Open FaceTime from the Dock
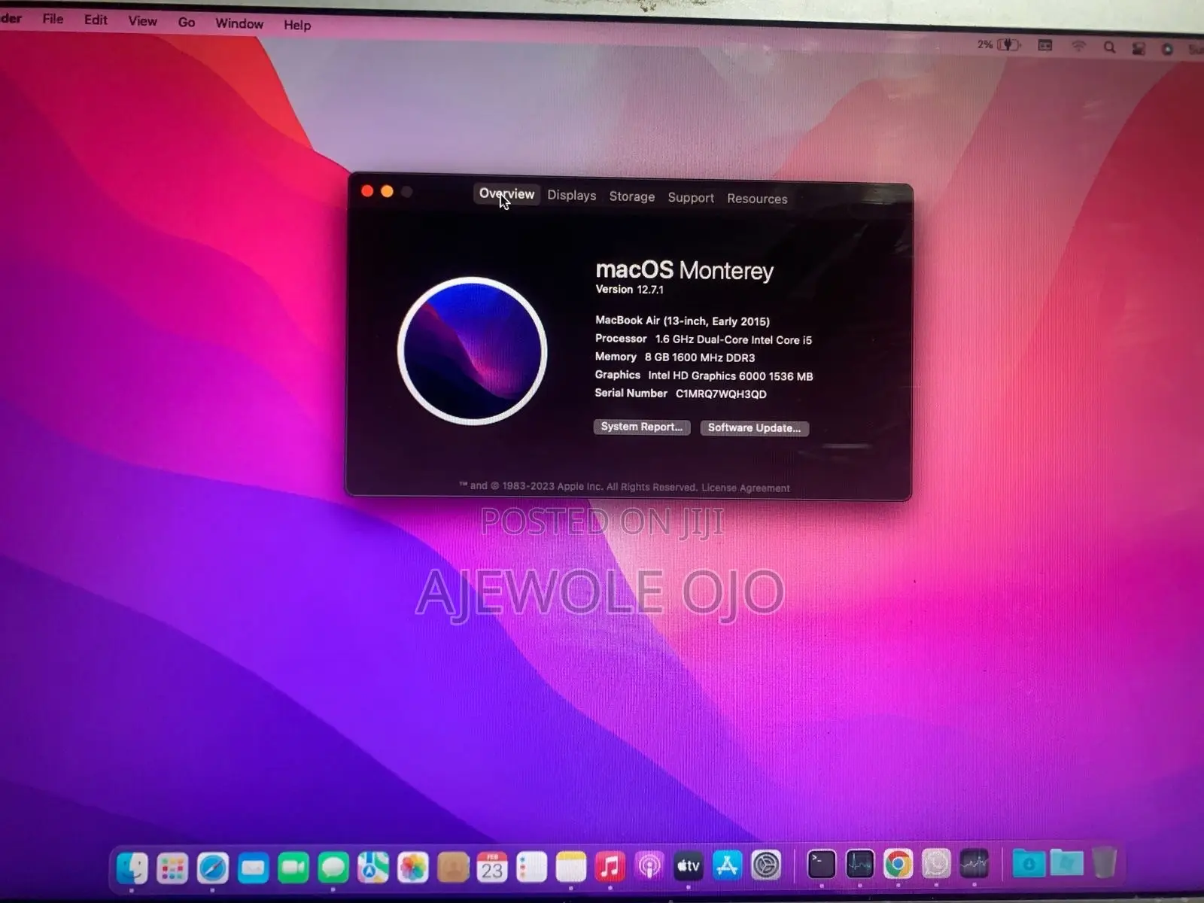1204x903 pixels. point(293,868)
